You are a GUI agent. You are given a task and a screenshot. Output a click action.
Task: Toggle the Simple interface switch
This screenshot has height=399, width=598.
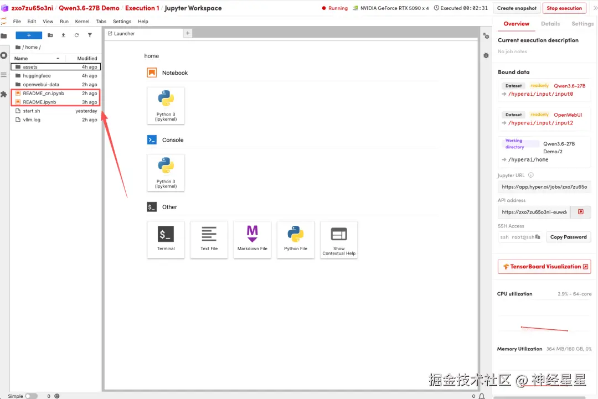pyautogui.click(x=31, y=396)
